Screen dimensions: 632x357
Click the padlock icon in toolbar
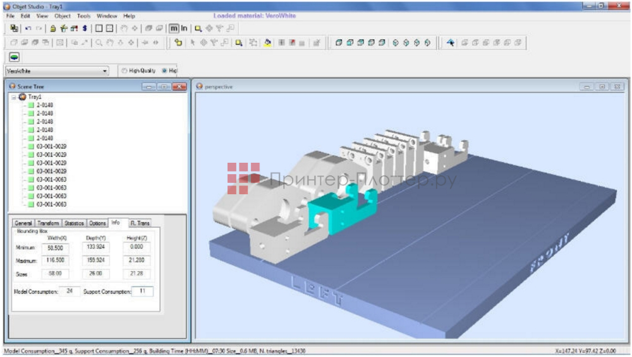[53, 28]
